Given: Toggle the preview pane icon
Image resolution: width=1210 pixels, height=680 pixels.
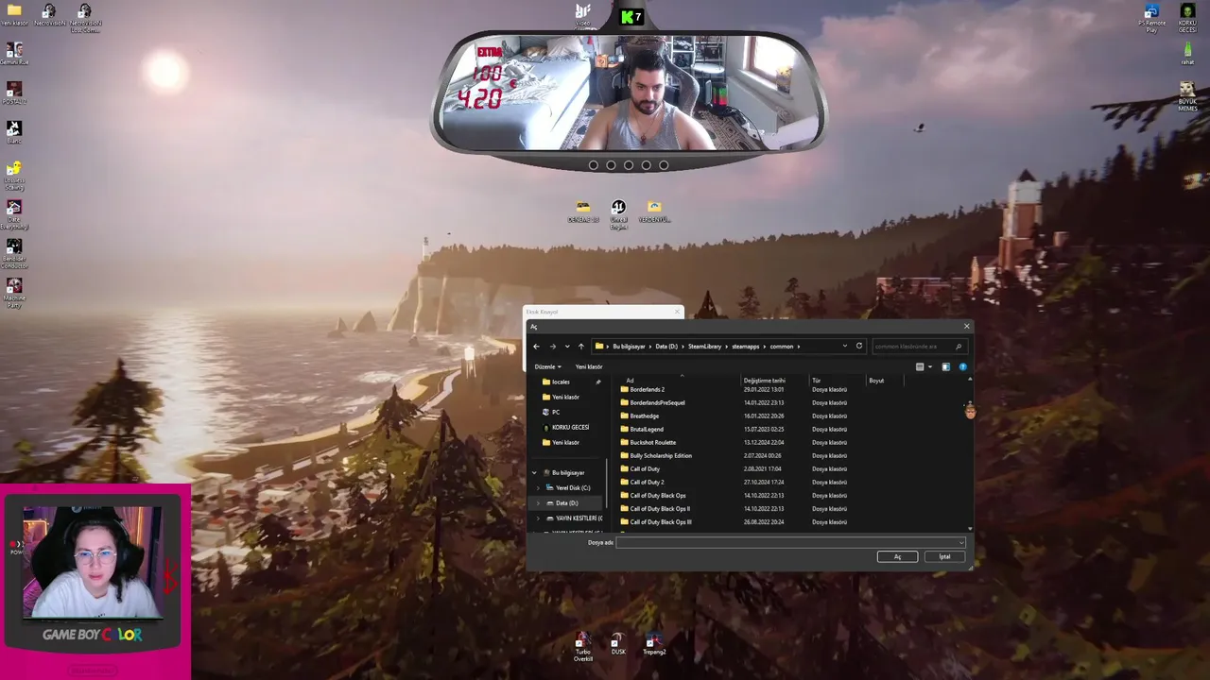Looking at the screenshot, I should tap(945, 366).
